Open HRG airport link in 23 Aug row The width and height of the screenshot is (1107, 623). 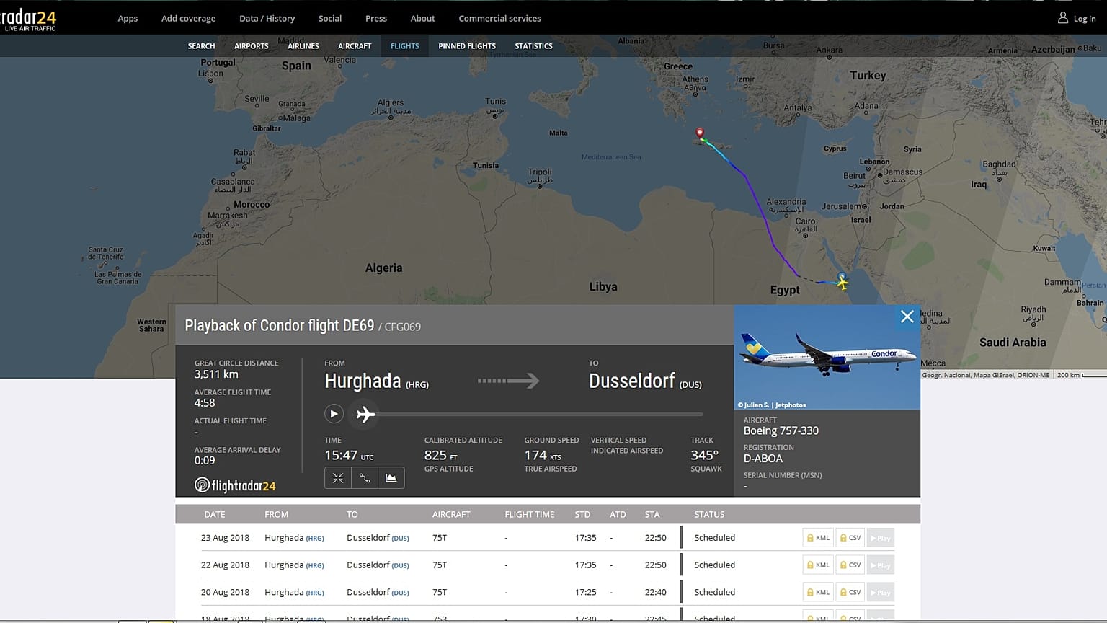click(315, 539)
